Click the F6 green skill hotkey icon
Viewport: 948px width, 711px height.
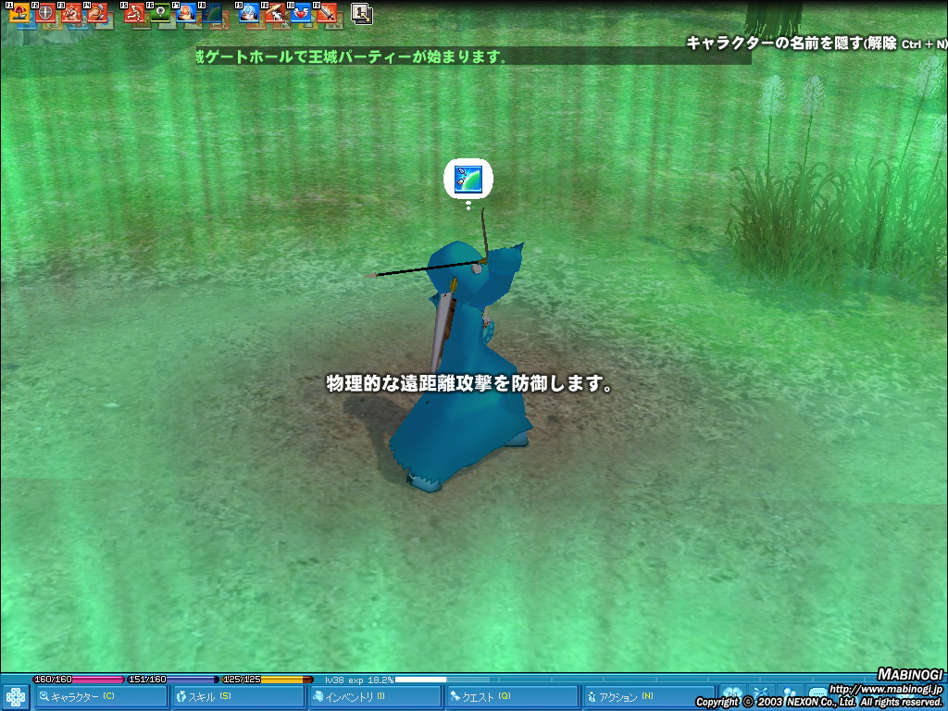tap(160, 14)
